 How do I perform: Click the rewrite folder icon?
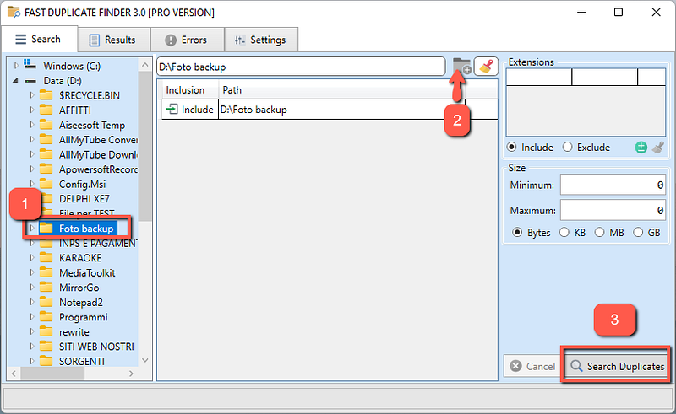click(46, 332)
